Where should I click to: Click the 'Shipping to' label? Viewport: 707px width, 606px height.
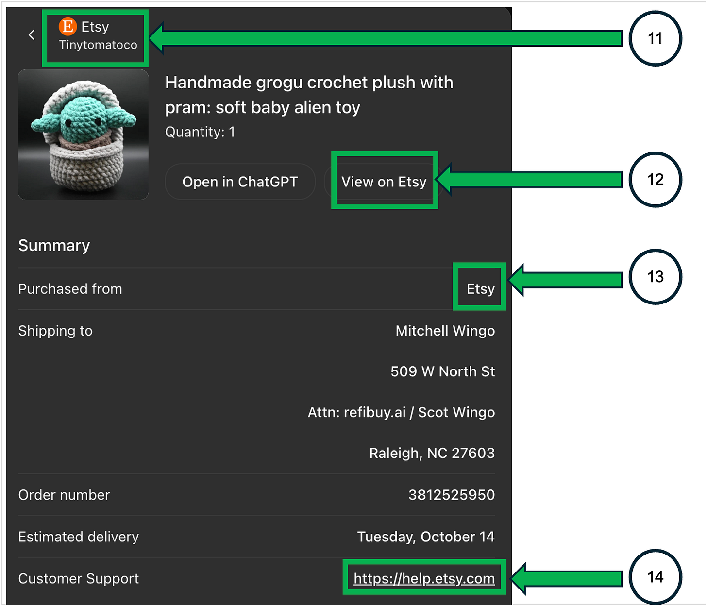tap(55, 331)
